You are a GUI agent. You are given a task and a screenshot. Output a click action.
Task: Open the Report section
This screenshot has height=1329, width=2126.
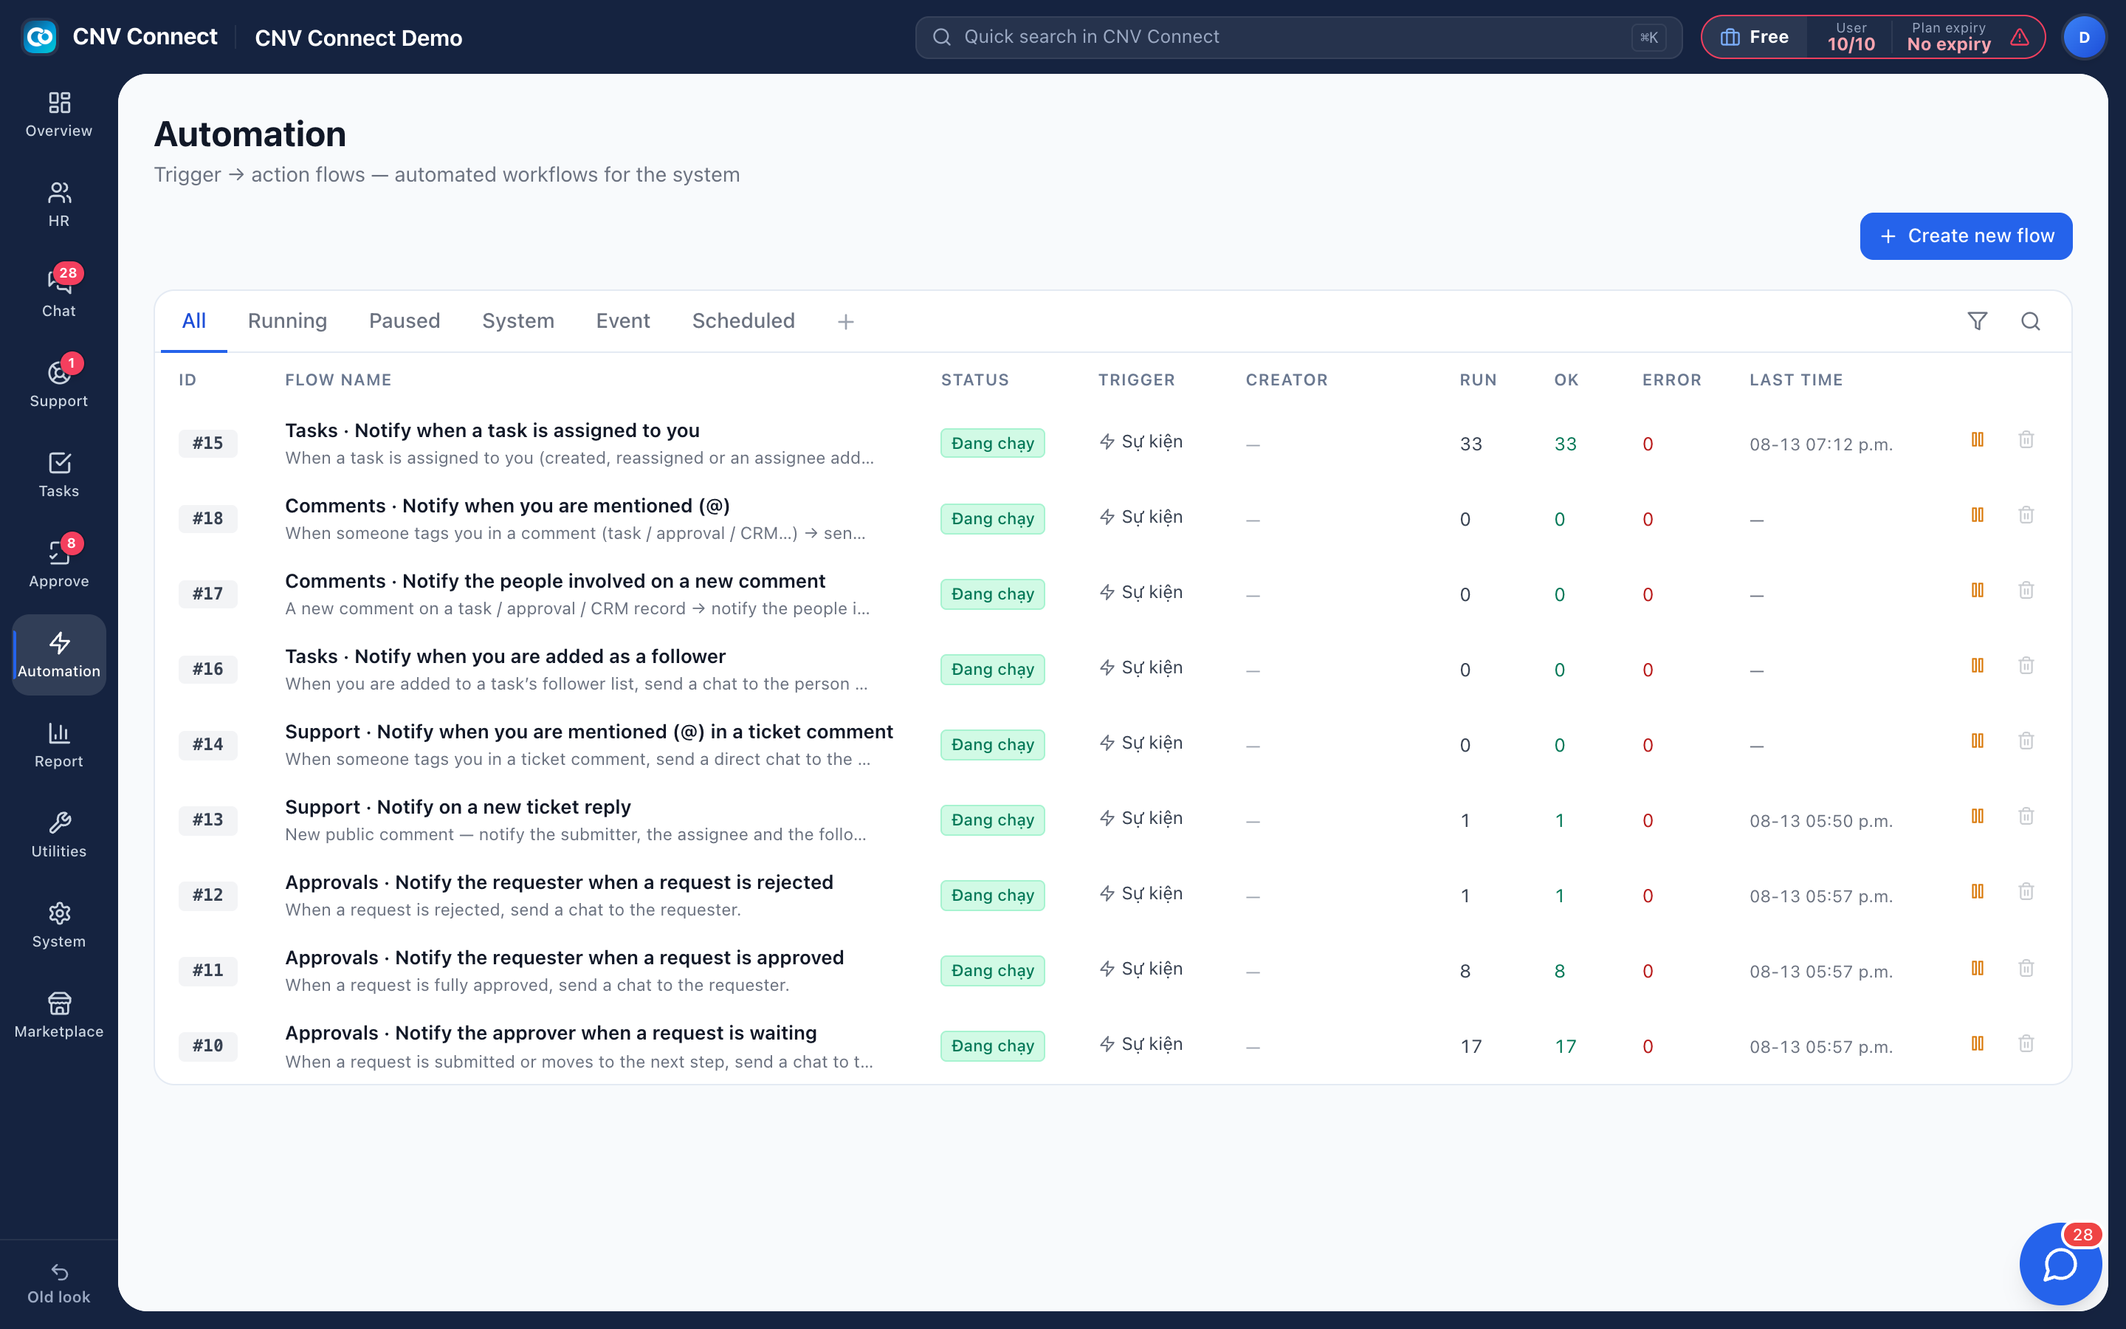click(59, 746)
